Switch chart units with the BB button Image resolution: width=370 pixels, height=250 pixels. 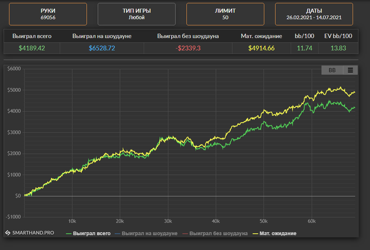click(x=332, y=70)
